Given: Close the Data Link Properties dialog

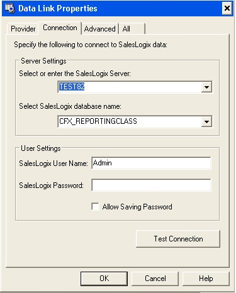Looking at the screenshot, I should point(227,8).
